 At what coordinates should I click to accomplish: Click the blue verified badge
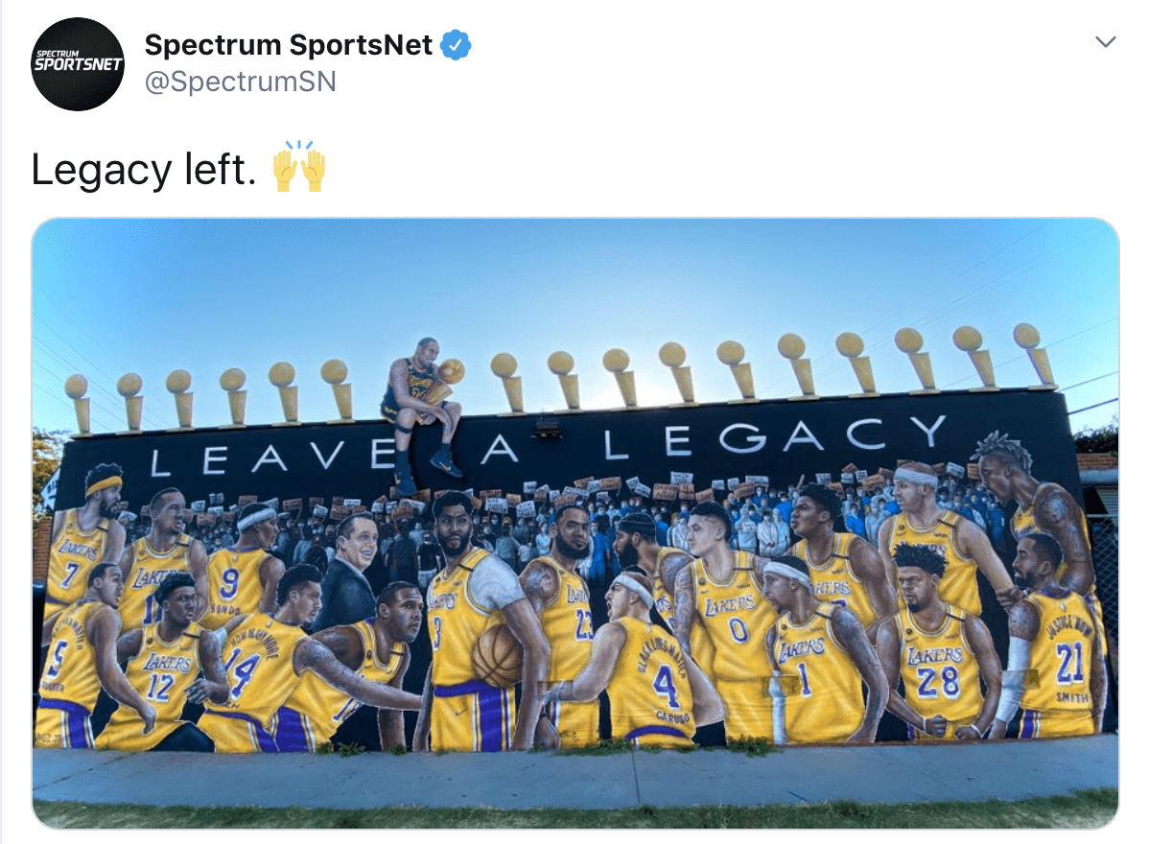tap(455, 45)
